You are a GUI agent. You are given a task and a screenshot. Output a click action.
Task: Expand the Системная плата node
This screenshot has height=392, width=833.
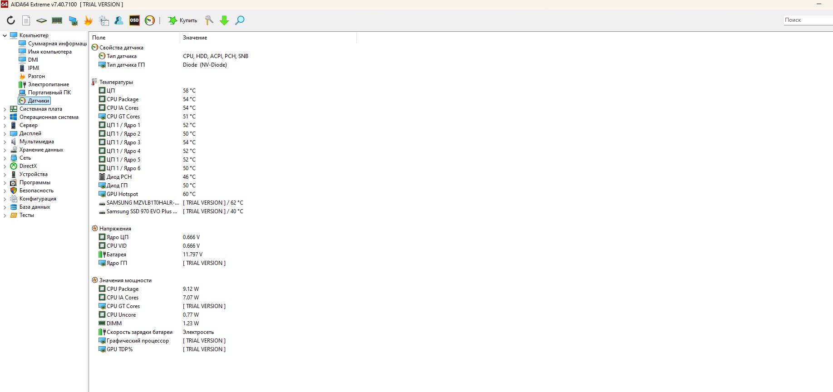[x=5, y=109]
